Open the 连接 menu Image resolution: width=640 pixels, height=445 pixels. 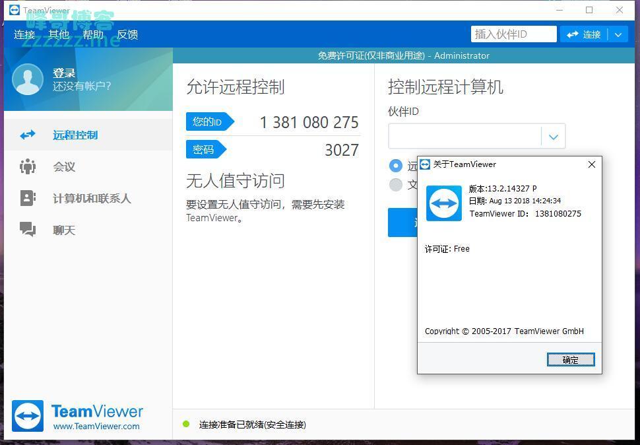tap(24, 34)
